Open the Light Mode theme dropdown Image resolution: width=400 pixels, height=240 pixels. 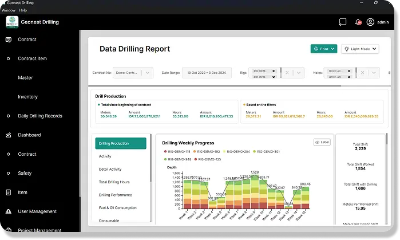coord(360,49)
